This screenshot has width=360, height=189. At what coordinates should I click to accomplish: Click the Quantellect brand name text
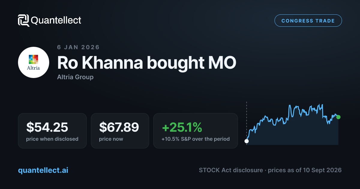coord(56,20)
